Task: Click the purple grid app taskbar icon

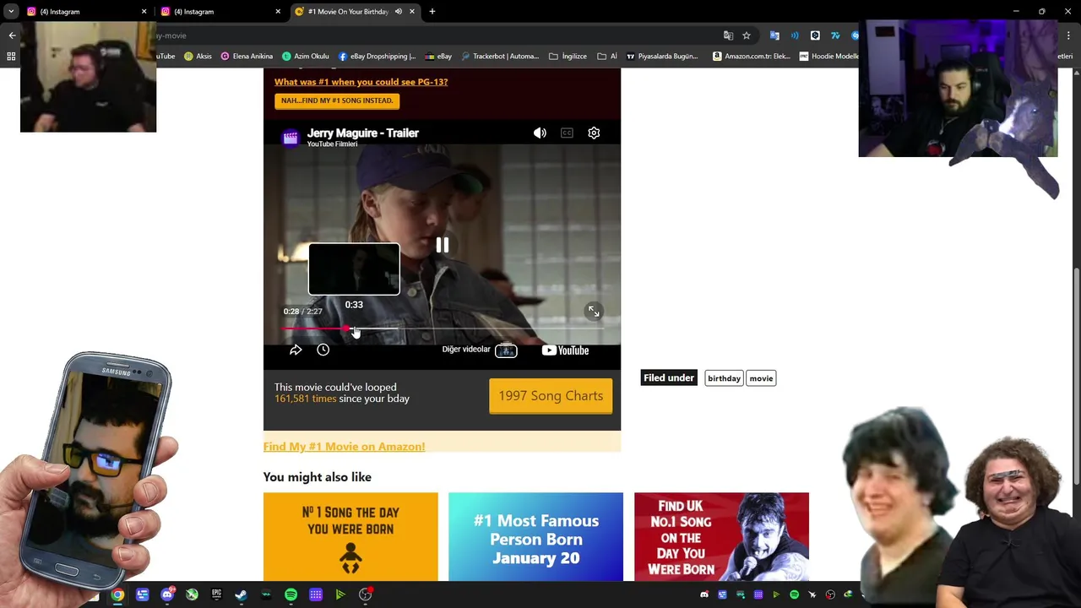Action: [316, 594]
